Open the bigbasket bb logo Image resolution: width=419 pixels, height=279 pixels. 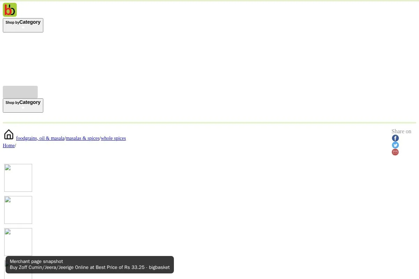[x=10, y=10]
